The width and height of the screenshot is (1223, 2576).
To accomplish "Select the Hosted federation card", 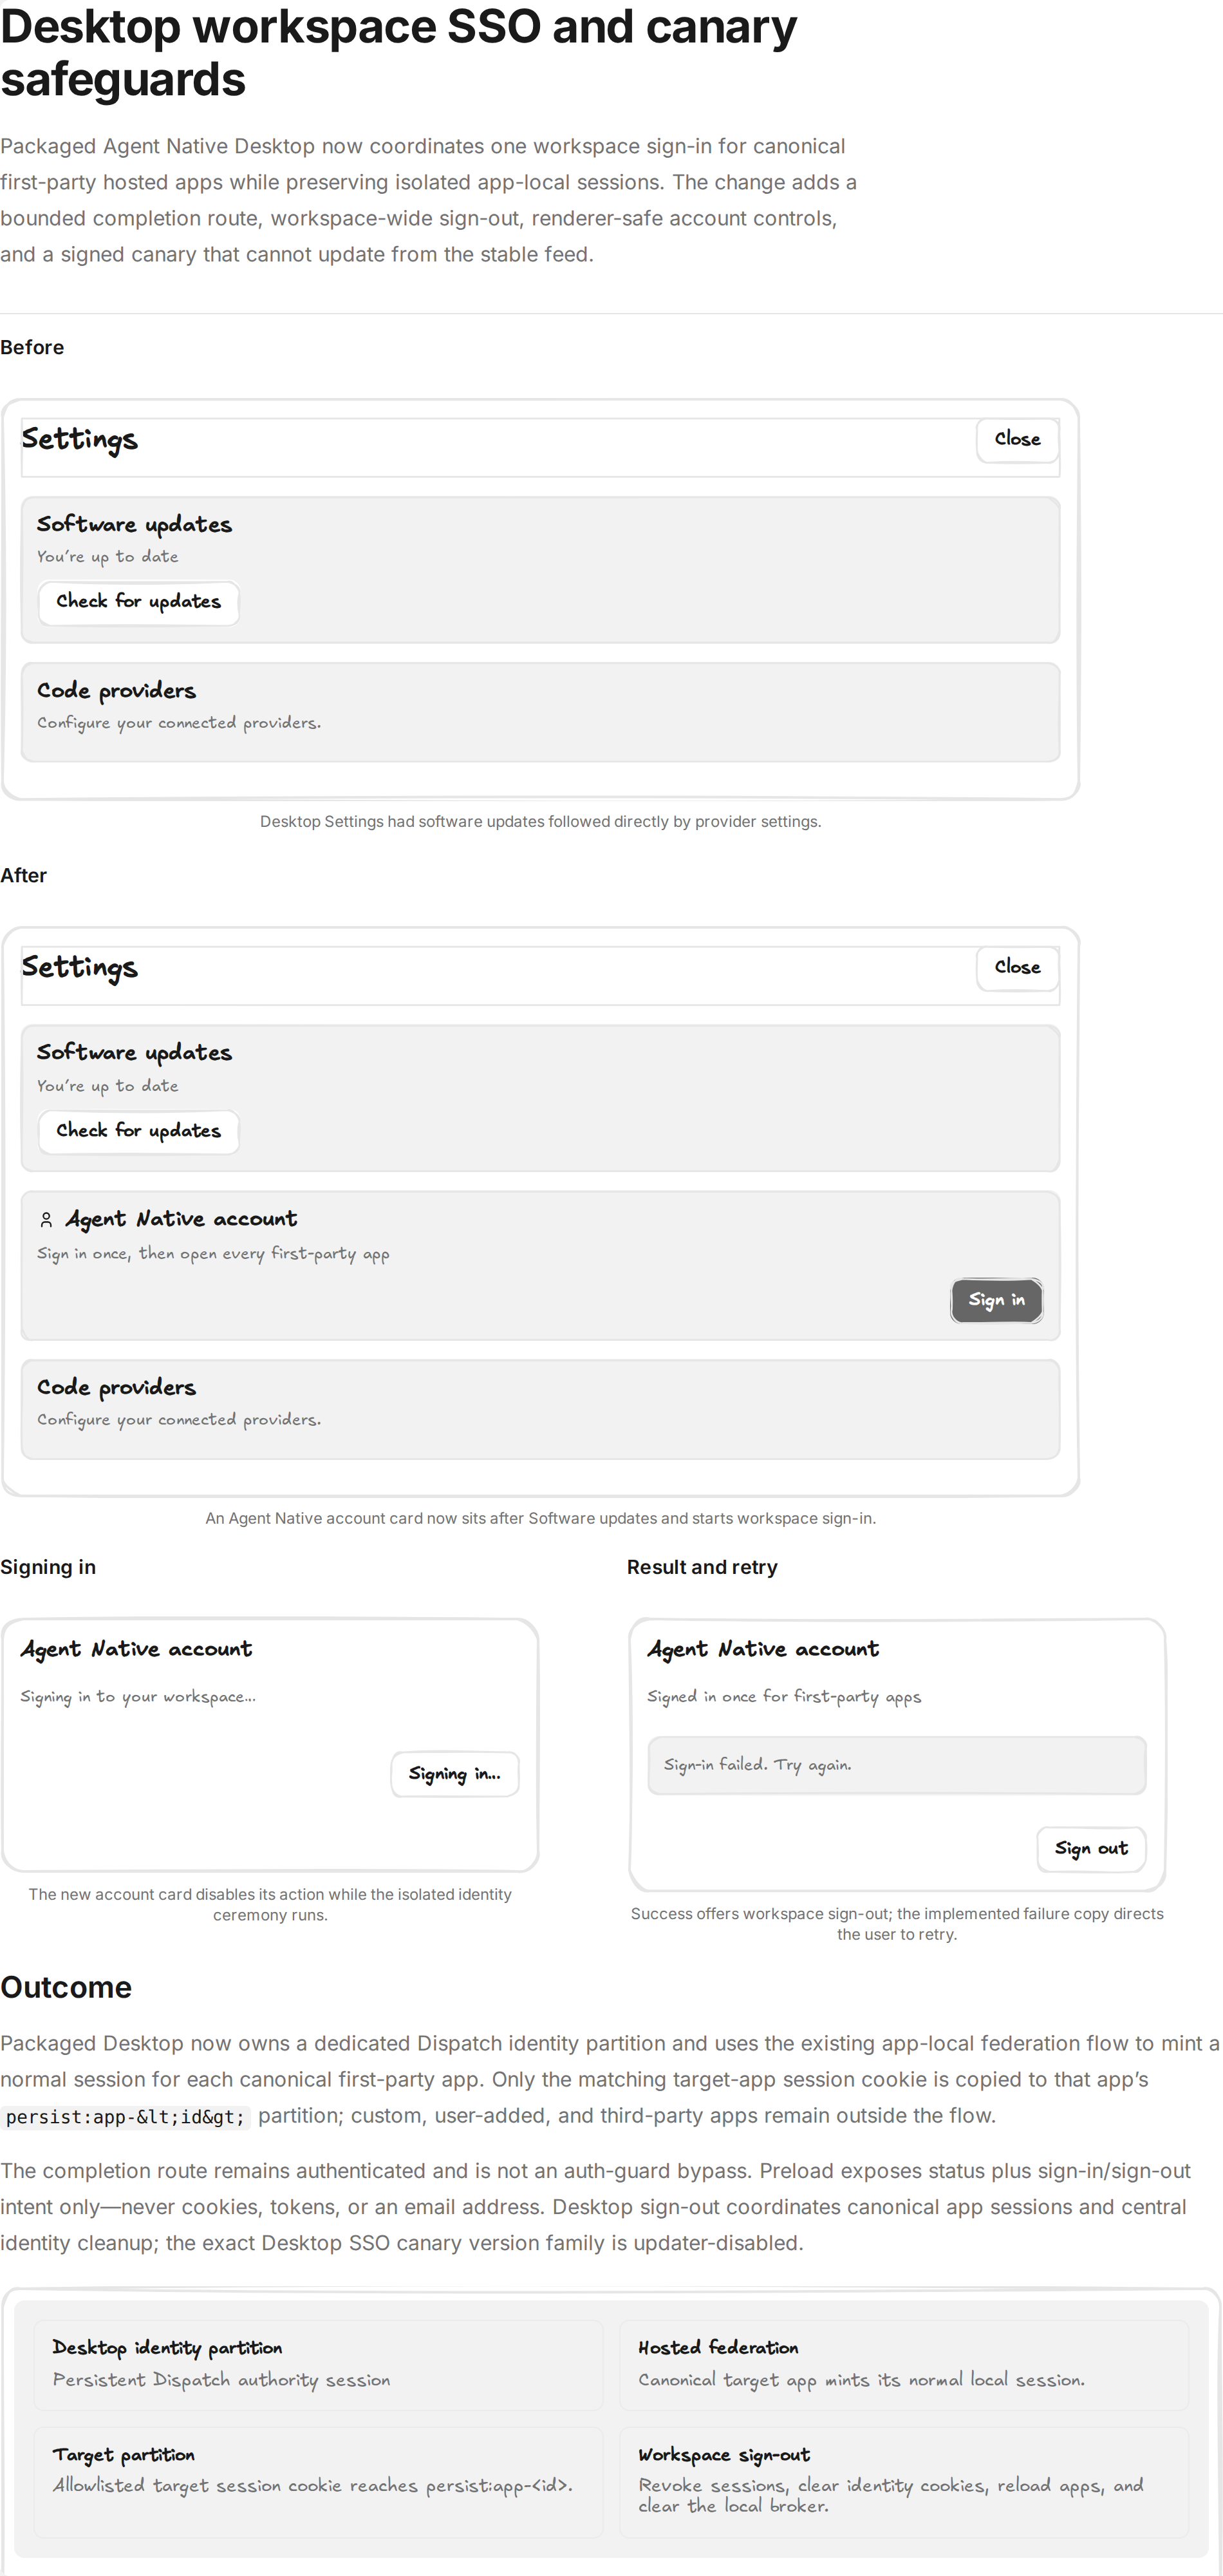I will [904, 2365].
